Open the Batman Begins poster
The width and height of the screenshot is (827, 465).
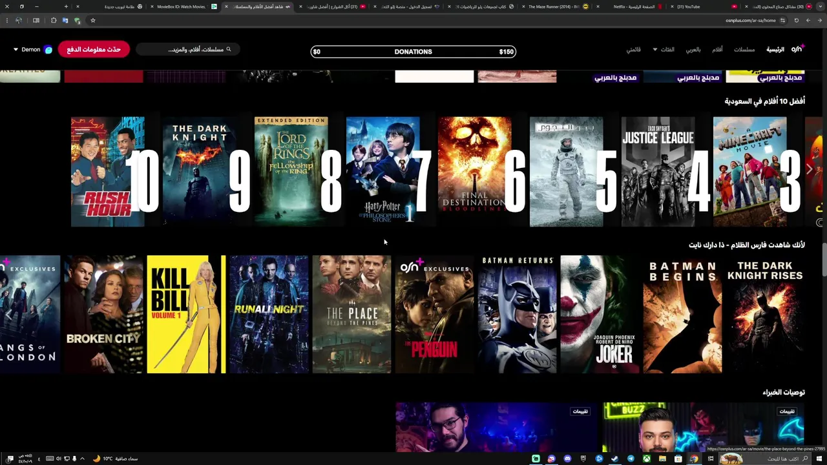pyautogui.click(x=682, y=315)
